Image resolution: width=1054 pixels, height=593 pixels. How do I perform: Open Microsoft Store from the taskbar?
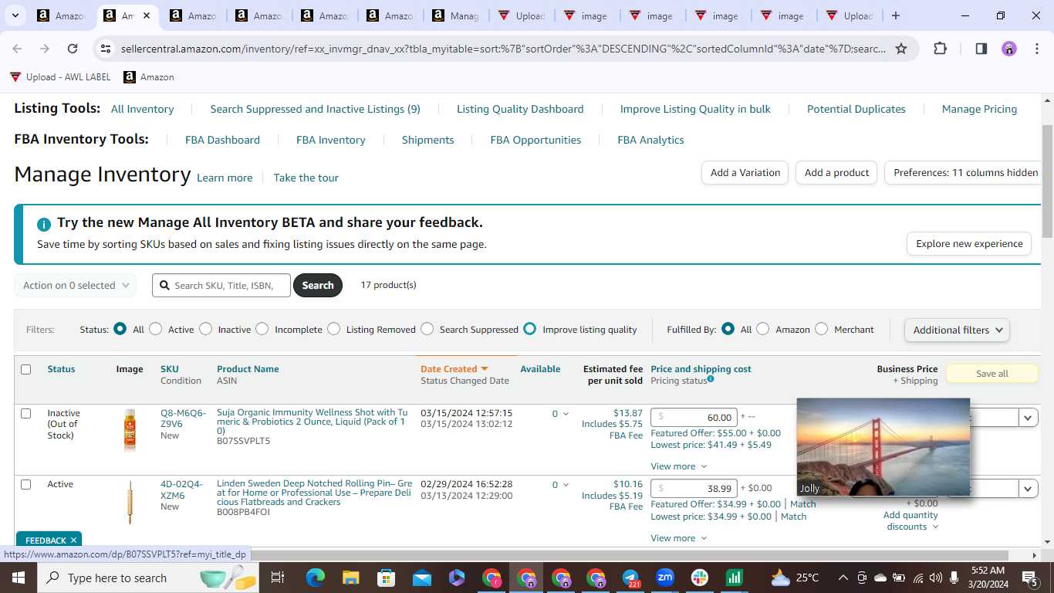tap(386, 578)
